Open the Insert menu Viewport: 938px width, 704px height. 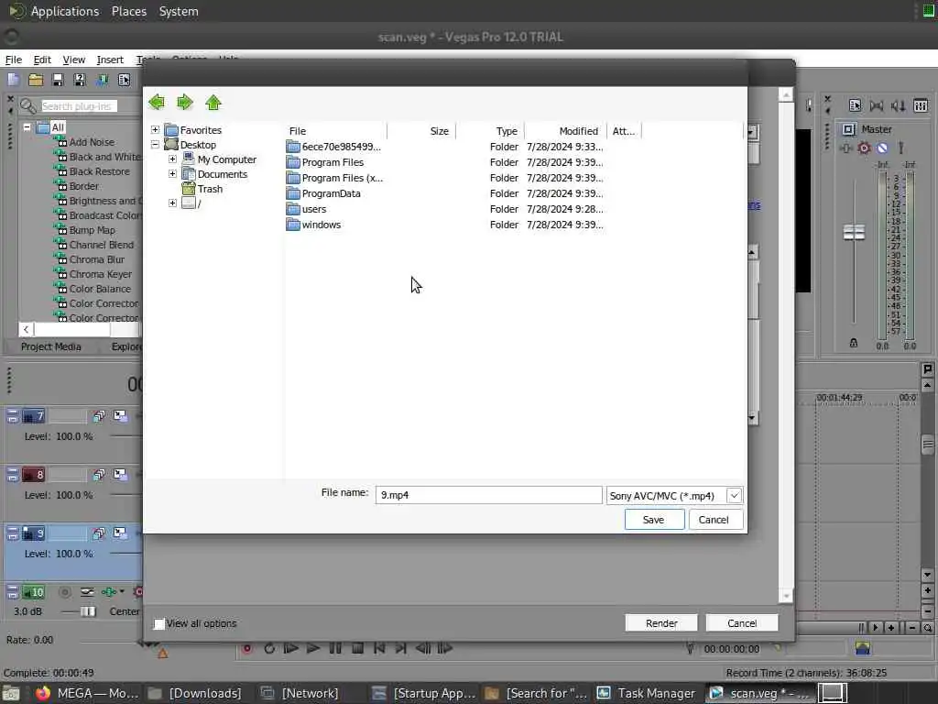point(110,60)
